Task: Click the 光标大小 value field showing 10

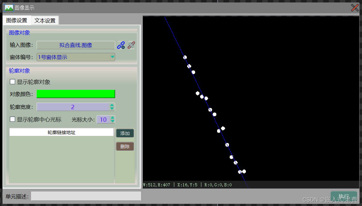Action: tap(103, 120)
